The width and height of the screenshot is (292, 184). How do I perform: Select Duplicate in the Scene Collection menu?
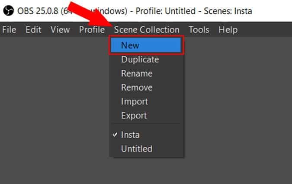click(x=147, y=59)
